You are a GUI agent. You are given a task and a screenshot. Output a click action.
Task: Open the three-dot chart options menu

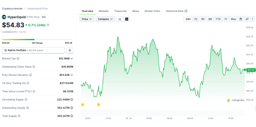(253, 19)
